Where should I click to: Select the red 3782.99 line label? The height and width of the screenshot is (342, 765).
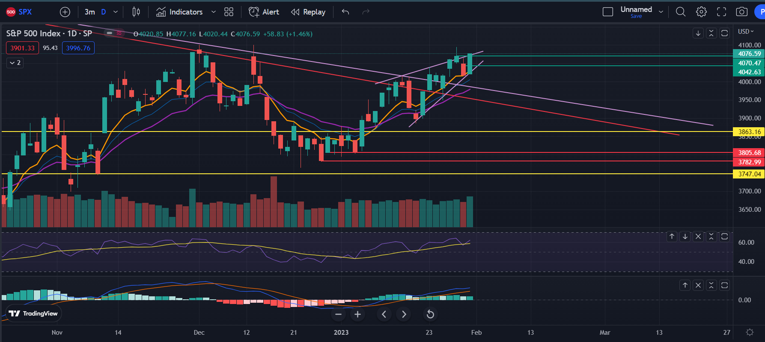click(749, 162)
